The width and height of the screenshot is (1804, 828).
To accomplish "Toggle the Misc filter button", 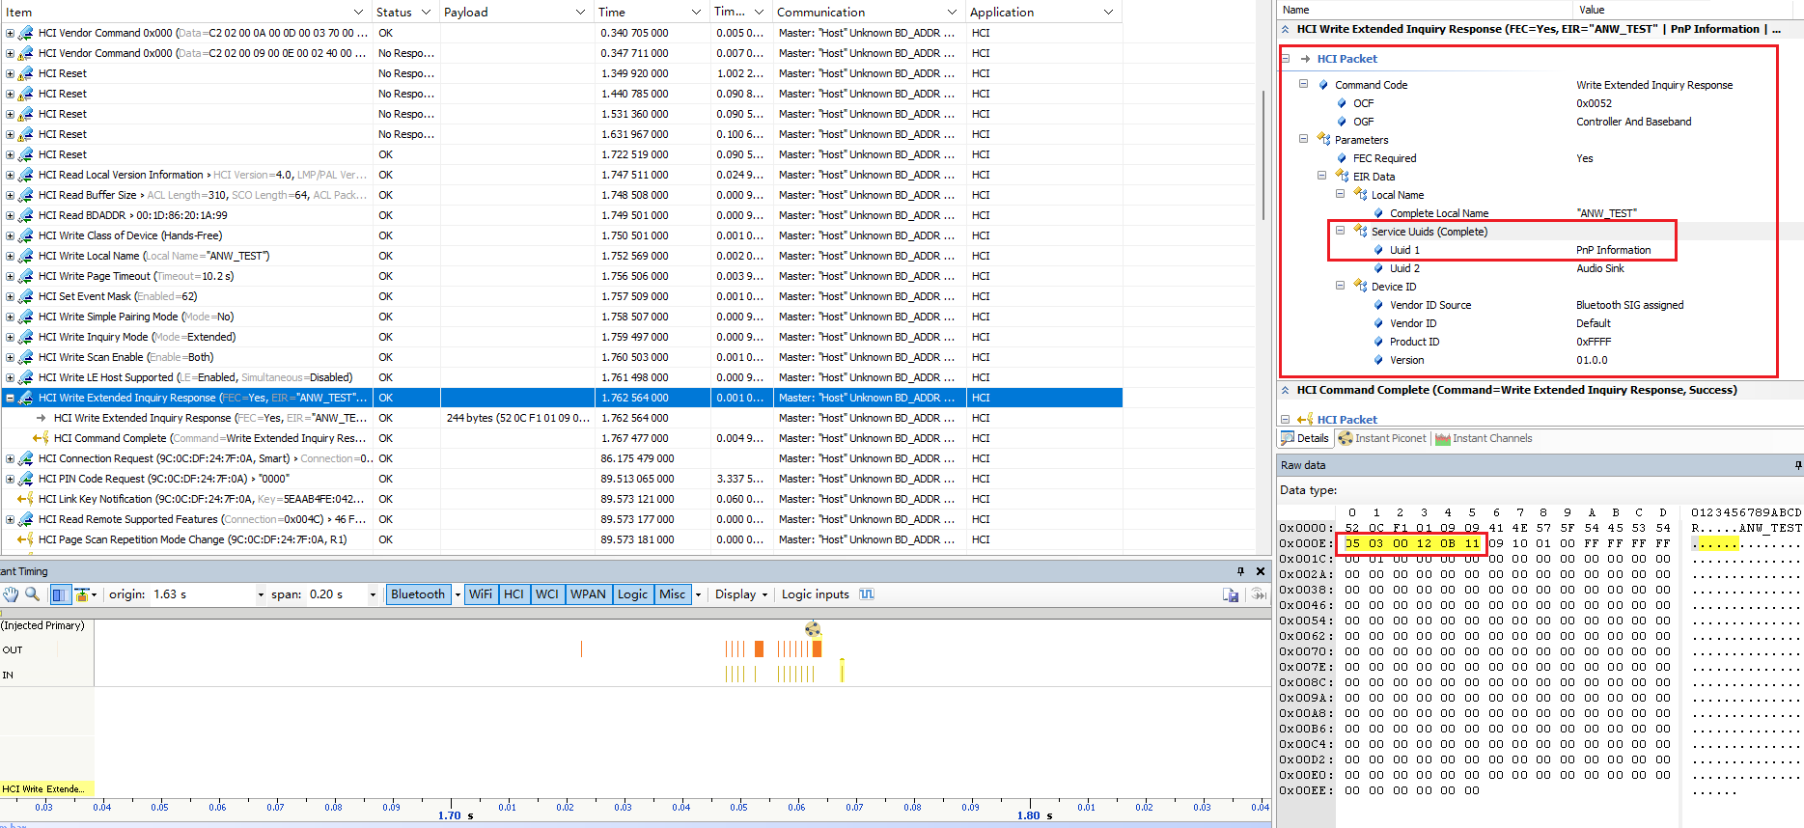I will click(x=673, y=594).
